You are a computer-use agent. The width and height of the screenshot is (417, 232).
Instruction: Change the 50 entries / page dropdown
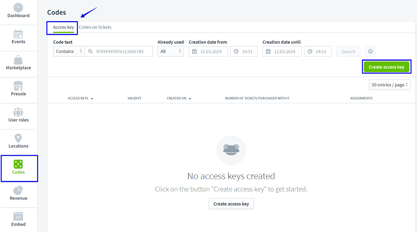[x=389, y=85]
